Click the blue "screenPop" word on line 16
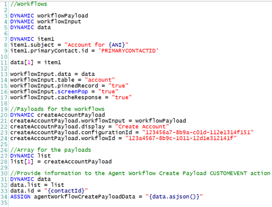Viewport: 272px width, 207px height. click(73, 92)
